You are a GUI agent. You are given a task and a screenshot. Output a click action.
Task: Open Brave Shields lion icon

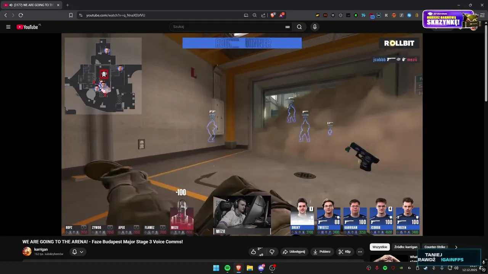click(x=273, y=15)
